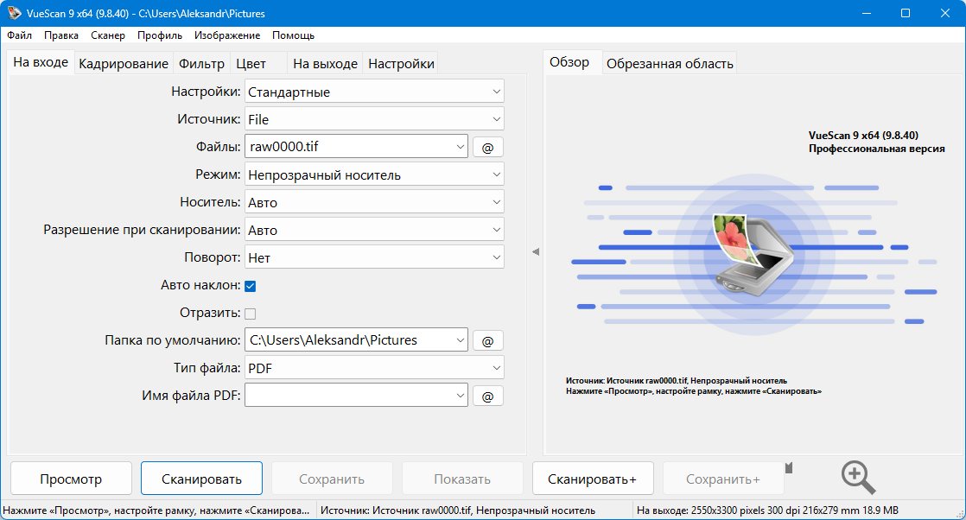Viewport: 966px width, 520px height.
Task: Click the @ button next to Имя файла PDF
Action: (x=487, y=396)
